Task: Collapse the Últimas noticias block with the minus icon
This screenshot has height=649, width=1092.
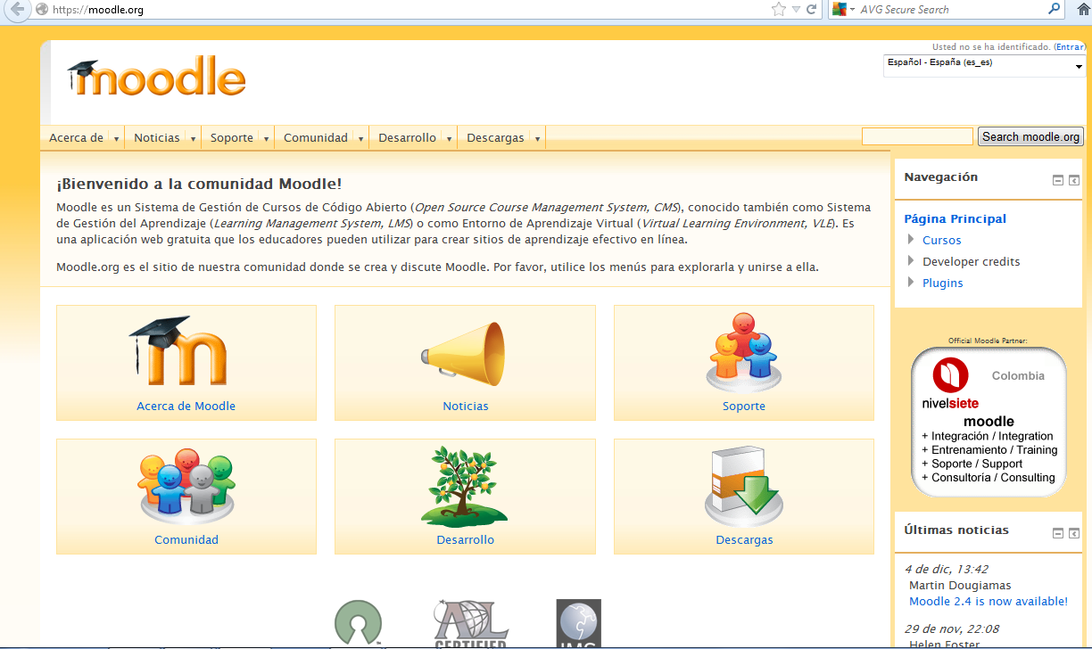Action: (1058, 533)
